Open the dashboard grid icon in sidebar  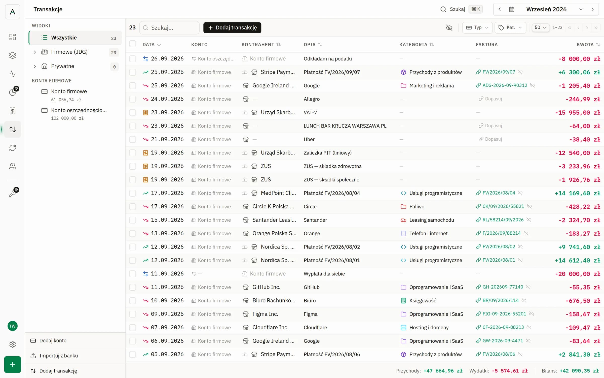click(x=12, y=37)
